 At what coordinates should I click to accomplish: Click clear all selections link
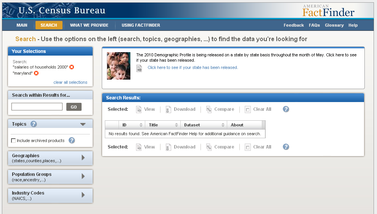[x=71, y=82]
